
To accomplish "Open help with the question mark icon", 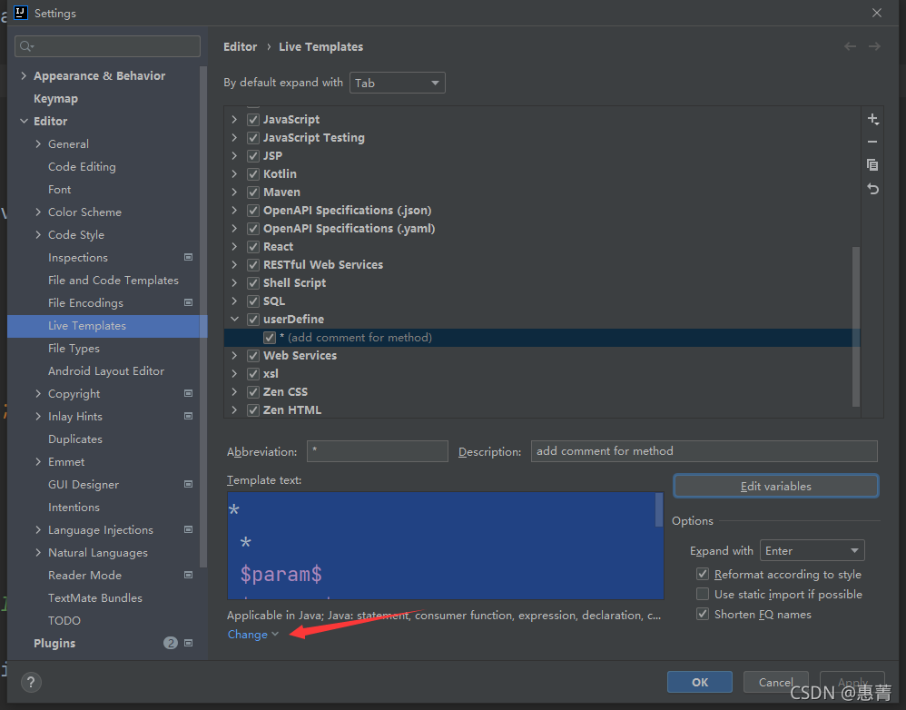I will click(x=31, y=682).
